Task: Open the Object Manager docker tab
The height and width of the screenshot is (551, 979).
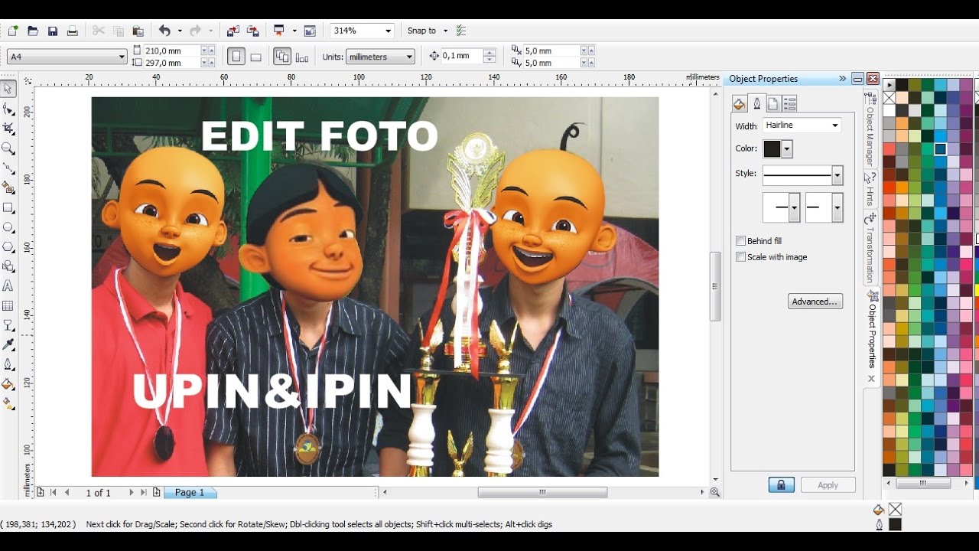Action: (x=870, y=130)
